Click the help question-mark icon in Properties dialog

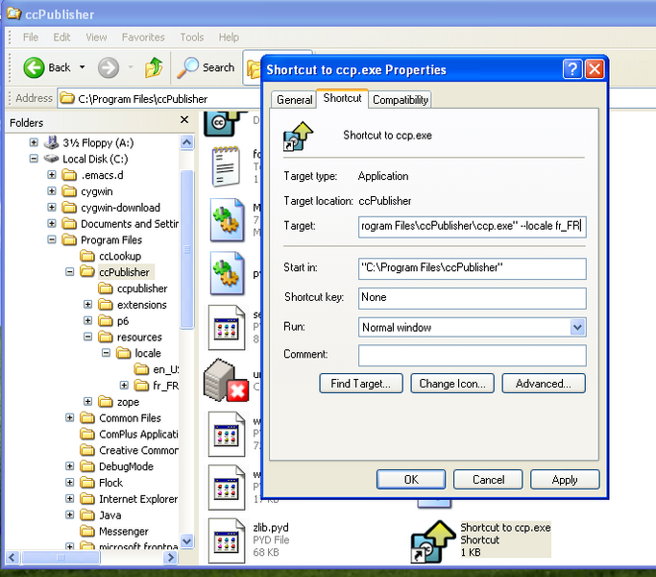point(572,68)
